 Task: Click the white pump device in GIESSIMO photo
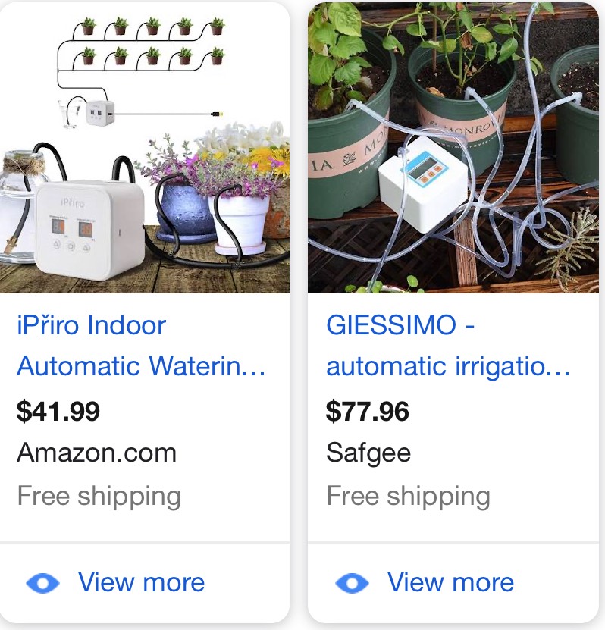[x=424, y=184]
